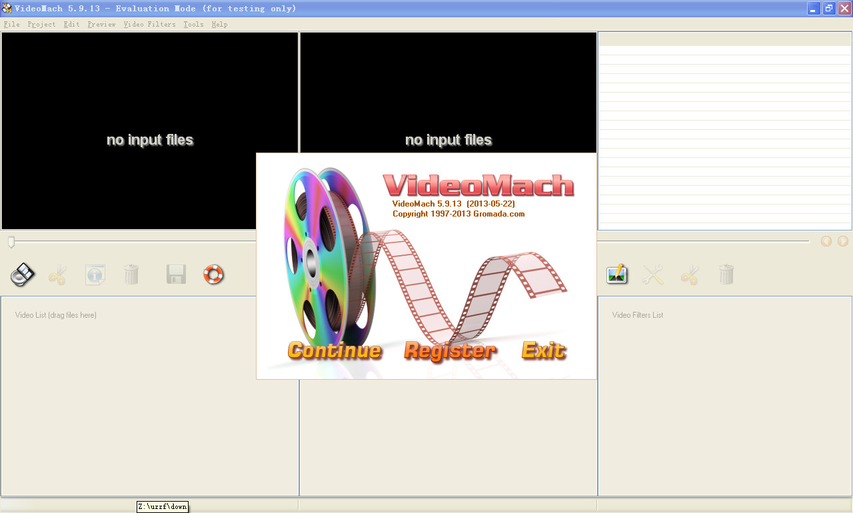Open the Preview menu
This screenshot has height=513, width=853.
pyautogui.click(x=101, y=24)
